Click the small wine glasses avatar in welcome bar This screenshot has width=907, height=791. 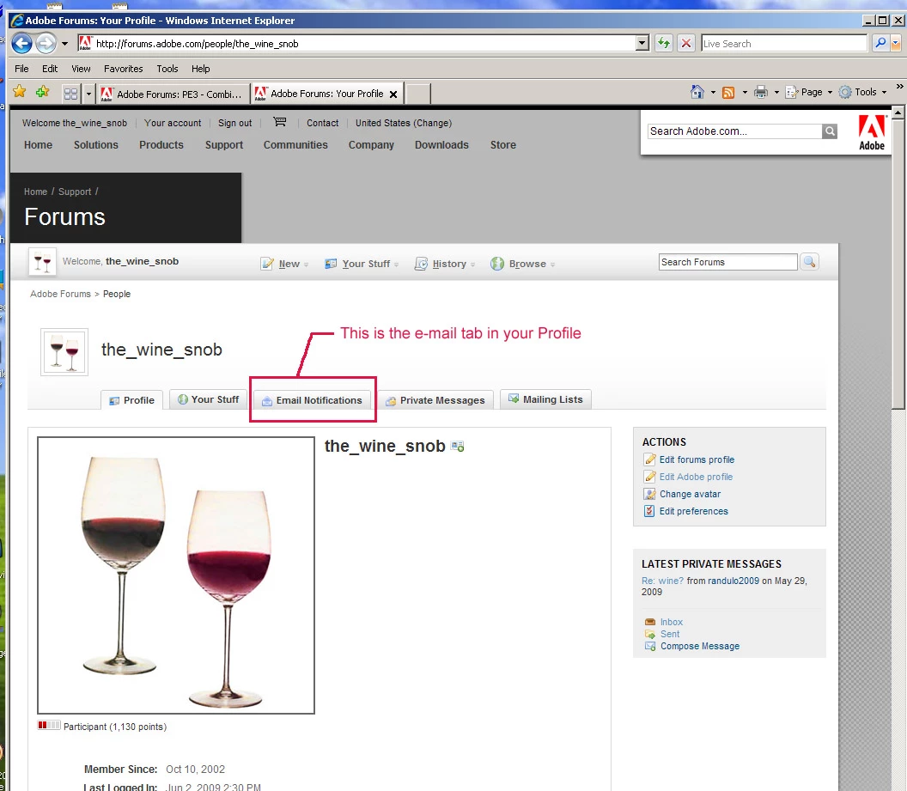[x=42, y=262]
